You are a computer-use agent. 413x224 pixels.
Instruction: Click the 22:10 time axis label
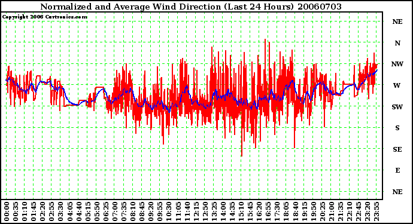point(350,211)
